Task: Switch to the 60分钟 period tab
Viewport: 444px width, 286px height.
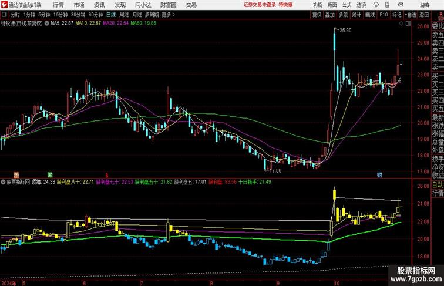Action: click(96, 15)
